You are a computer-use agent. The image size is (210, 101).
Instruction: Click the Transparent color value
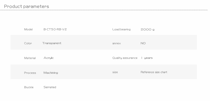coord(52,43)
